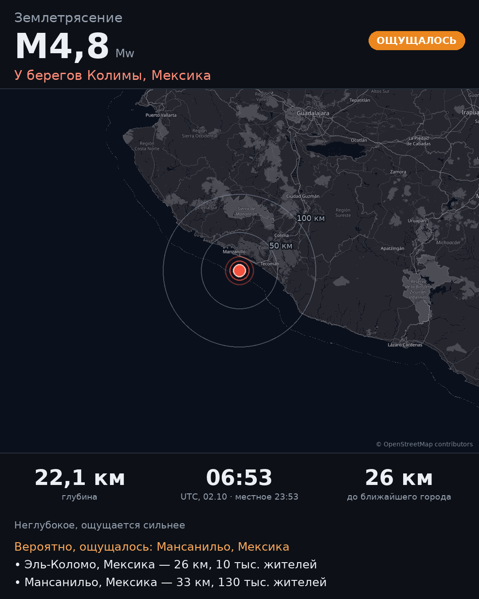Click the Manzanillo city label on the map
Viewport: 479px width, 599px height.
(234, 252)
